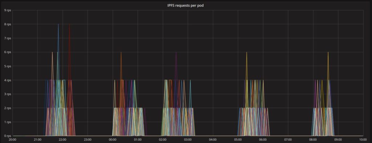Click the yellow 6 rps peak after 05:00

tap(247, 52)
